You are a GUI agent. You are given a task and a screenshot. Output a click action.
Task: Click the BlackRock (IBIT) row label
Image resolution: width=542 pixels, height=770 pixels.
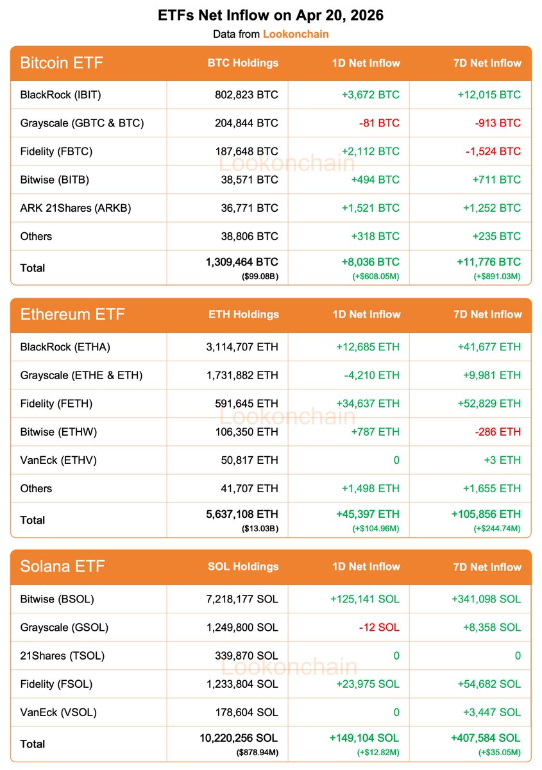(61, 95)
